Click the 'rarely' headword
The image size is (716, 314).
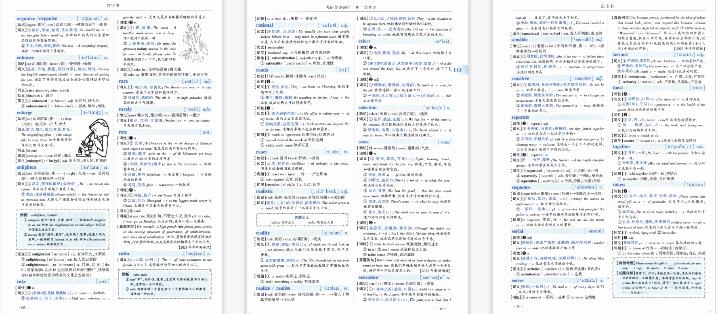coord(125,109)
